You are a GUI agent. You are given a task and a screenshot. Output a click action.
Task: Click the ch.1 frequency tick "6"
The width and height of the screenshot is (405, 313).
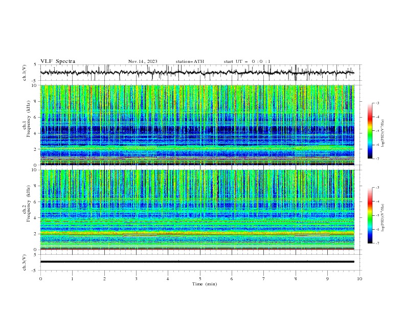(x=36, y=117)
